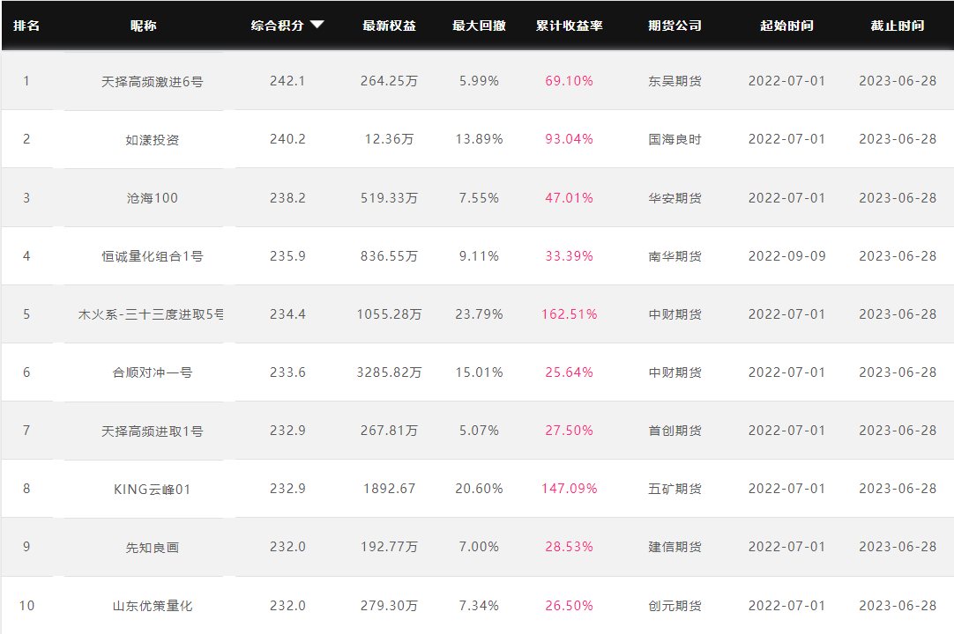Select futures company 南华期货
954x634 pixels.
pos(675,256)
